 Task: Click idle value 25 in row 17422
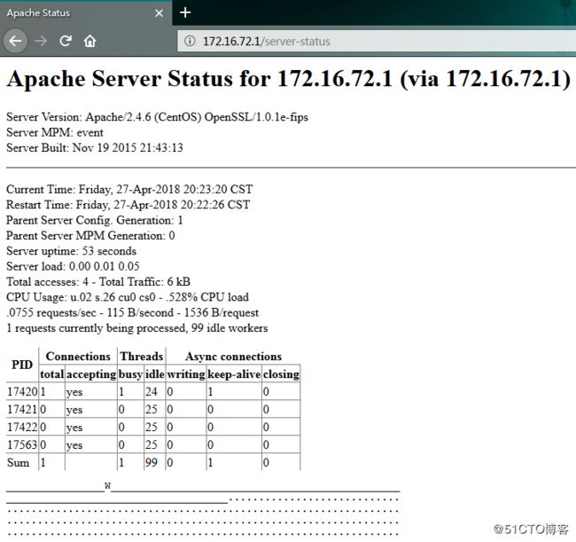tap(152, 428)
